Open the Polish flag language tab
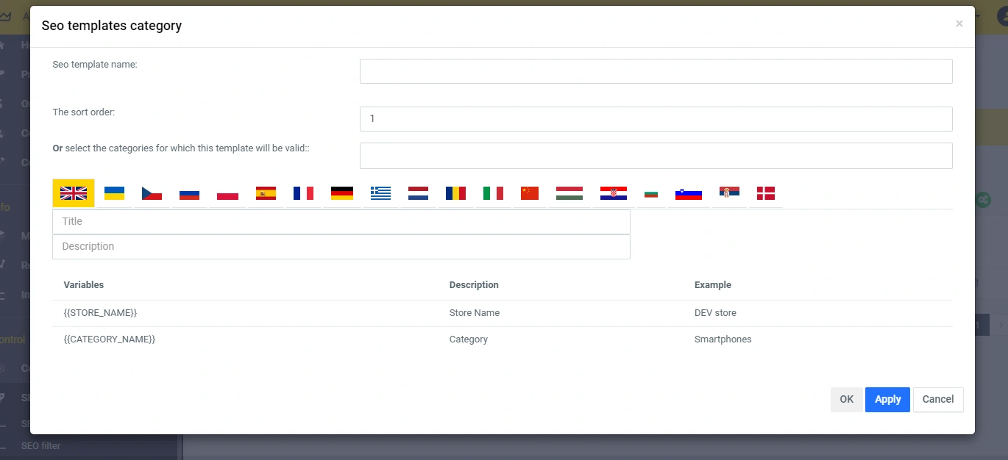 tap(227, 193)
